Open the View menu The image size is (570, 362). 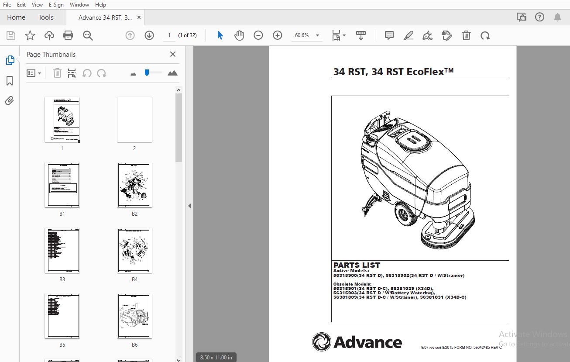point(37,4)
